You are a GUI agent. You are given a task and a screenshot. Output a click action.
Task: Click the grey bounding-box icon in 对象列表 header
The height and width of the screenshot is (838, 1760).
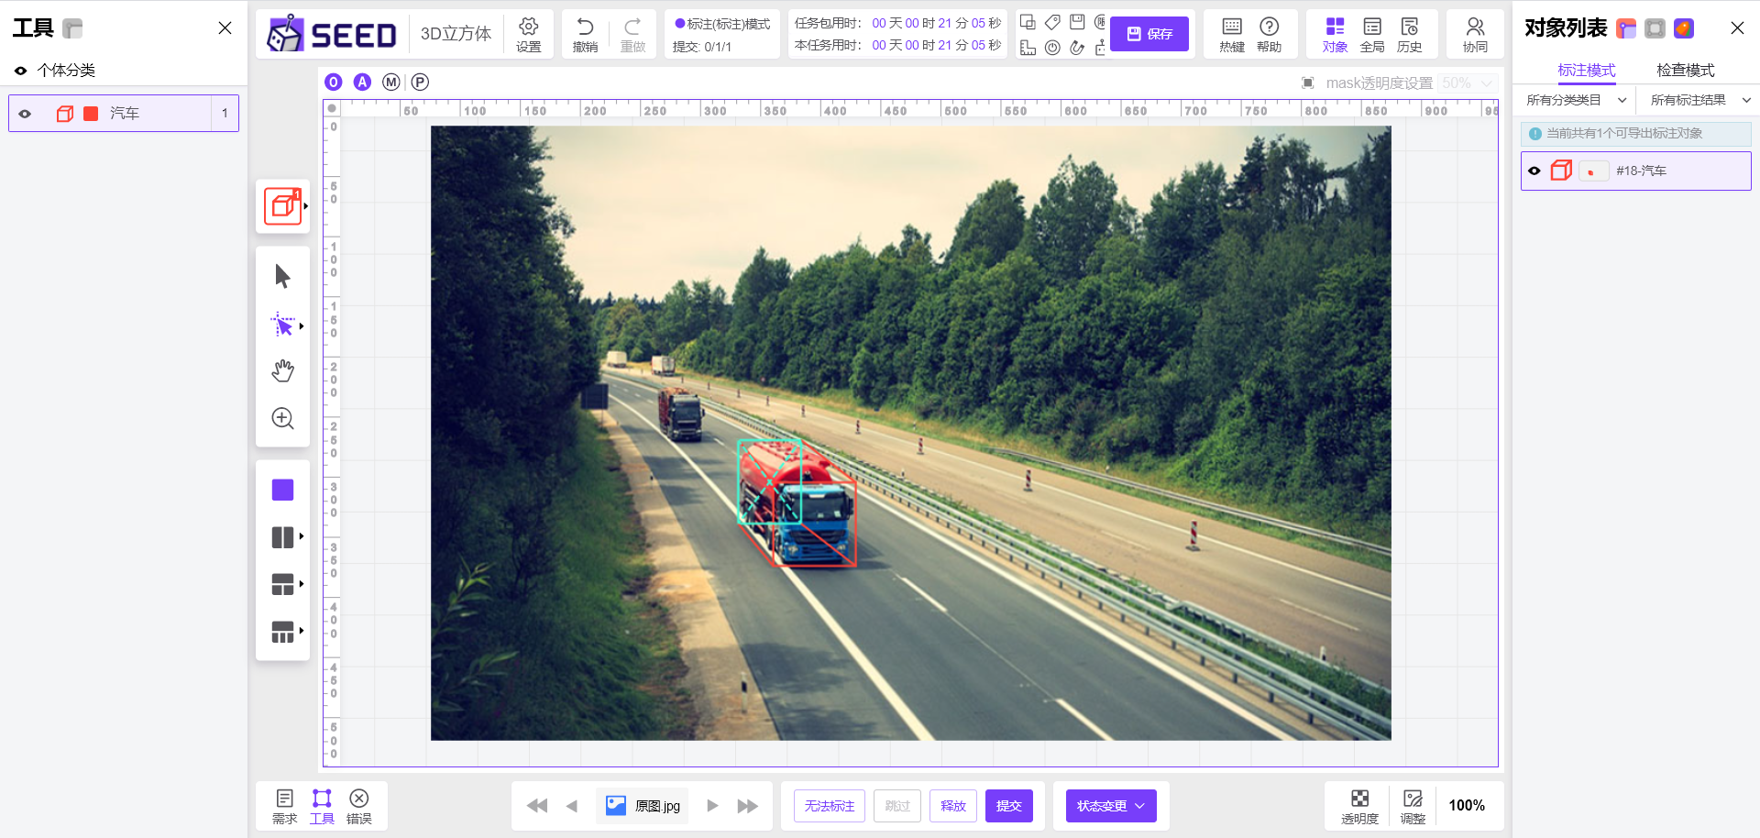tap(1655, 28)
